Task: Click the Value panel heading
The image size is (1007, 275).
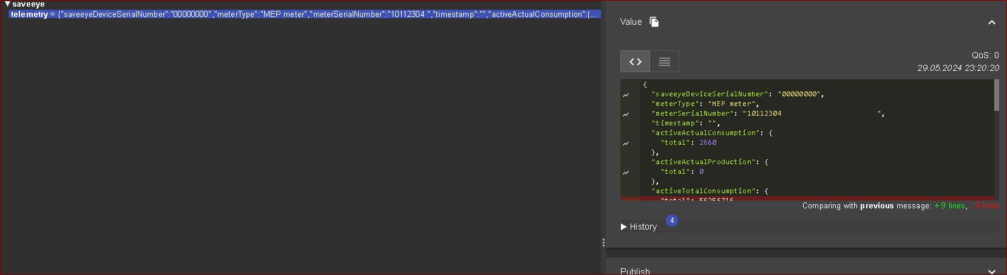Action: 631,22
